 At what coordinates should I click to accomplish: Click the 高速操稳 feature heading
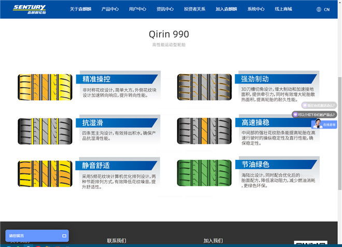[x=255, y=122]
